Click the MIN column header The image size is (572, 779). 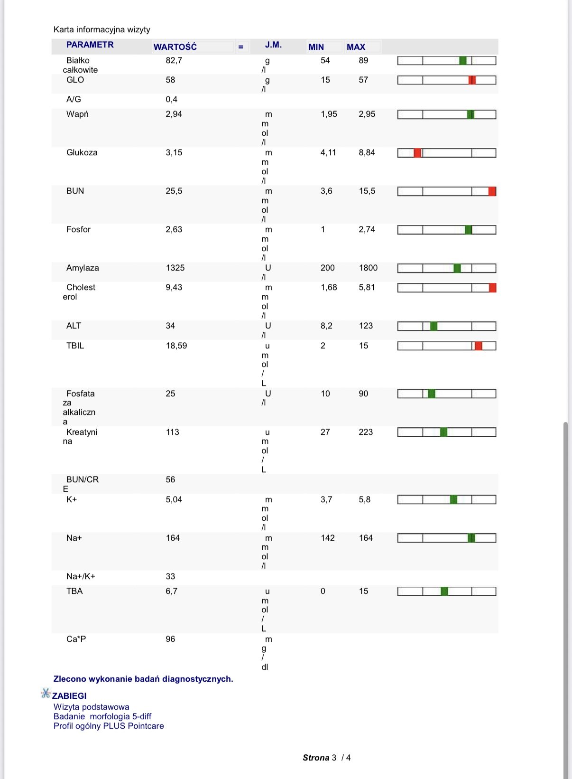tap(316, 47)
